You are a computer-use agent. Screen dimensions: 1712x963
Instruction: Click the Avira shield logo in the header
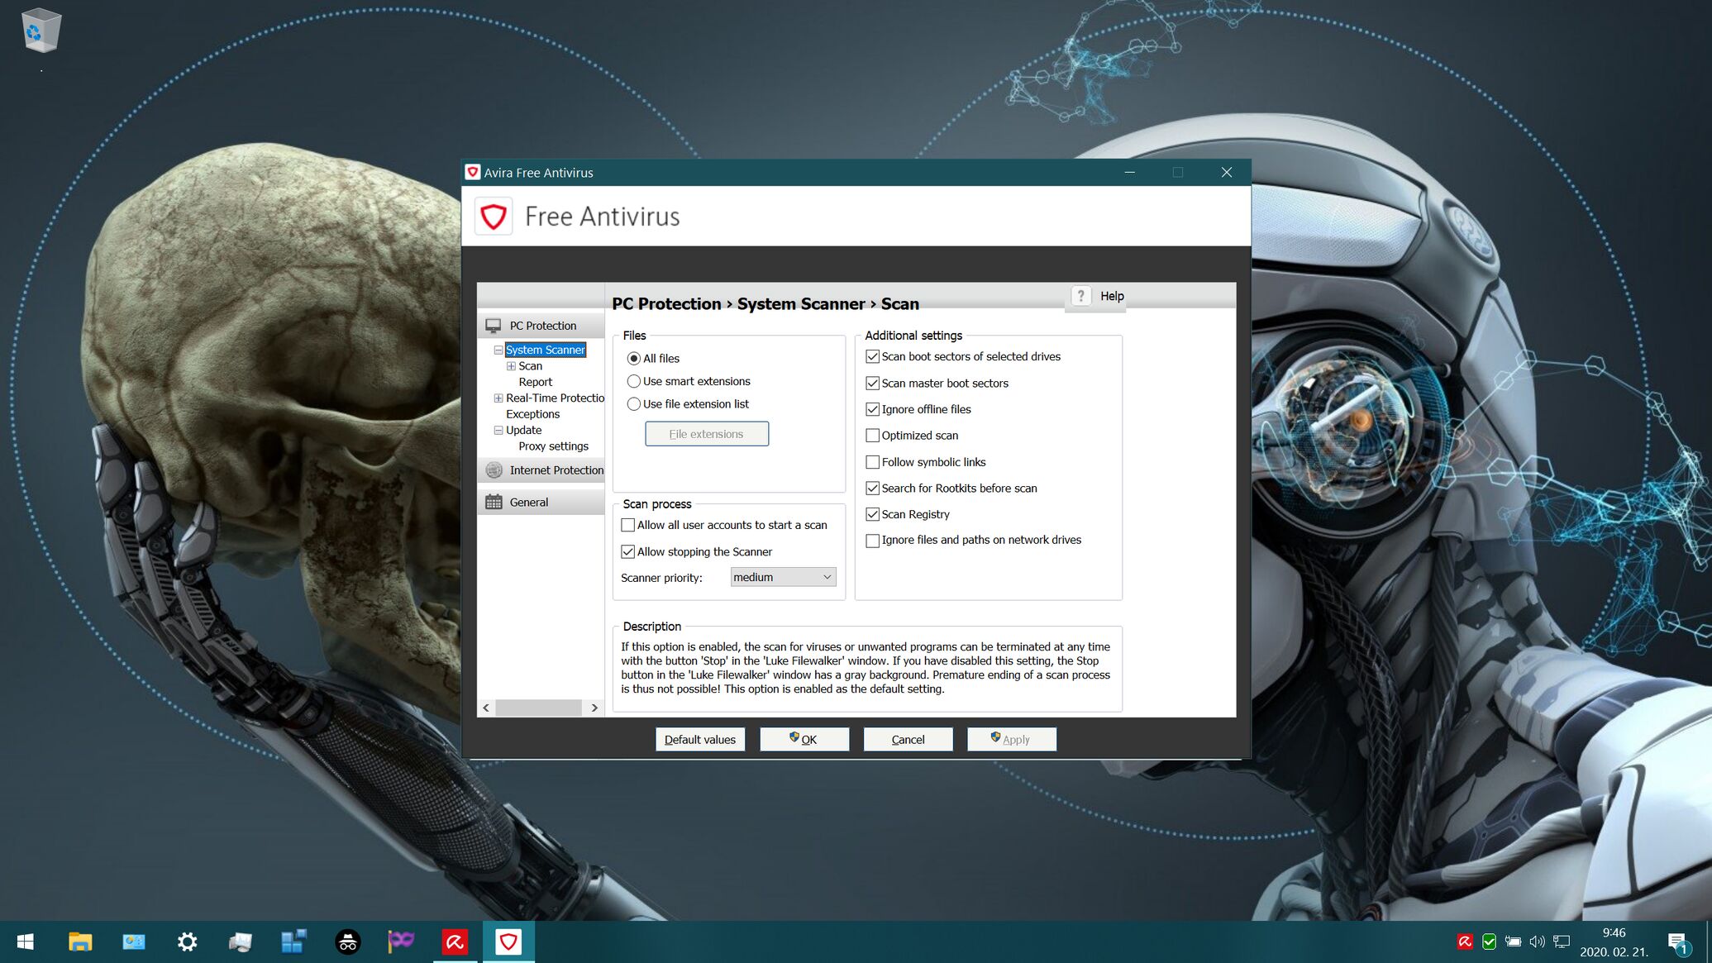494,217
